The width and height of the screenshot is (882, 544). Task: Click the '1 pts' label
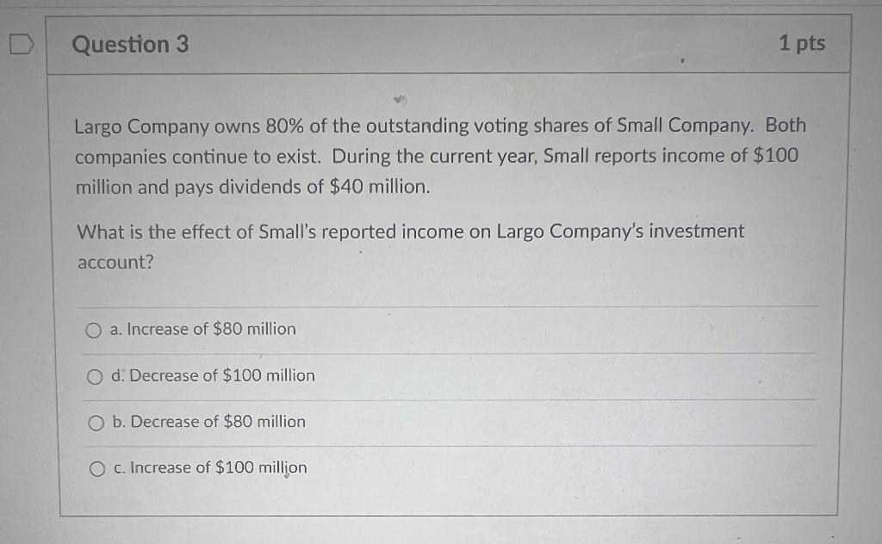pos(804,43)
